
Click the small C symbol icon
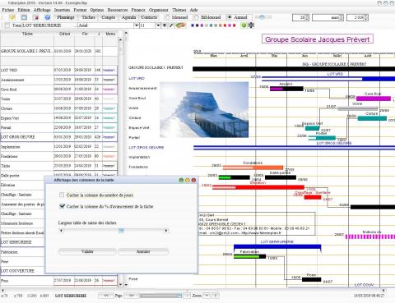(165, 25)
